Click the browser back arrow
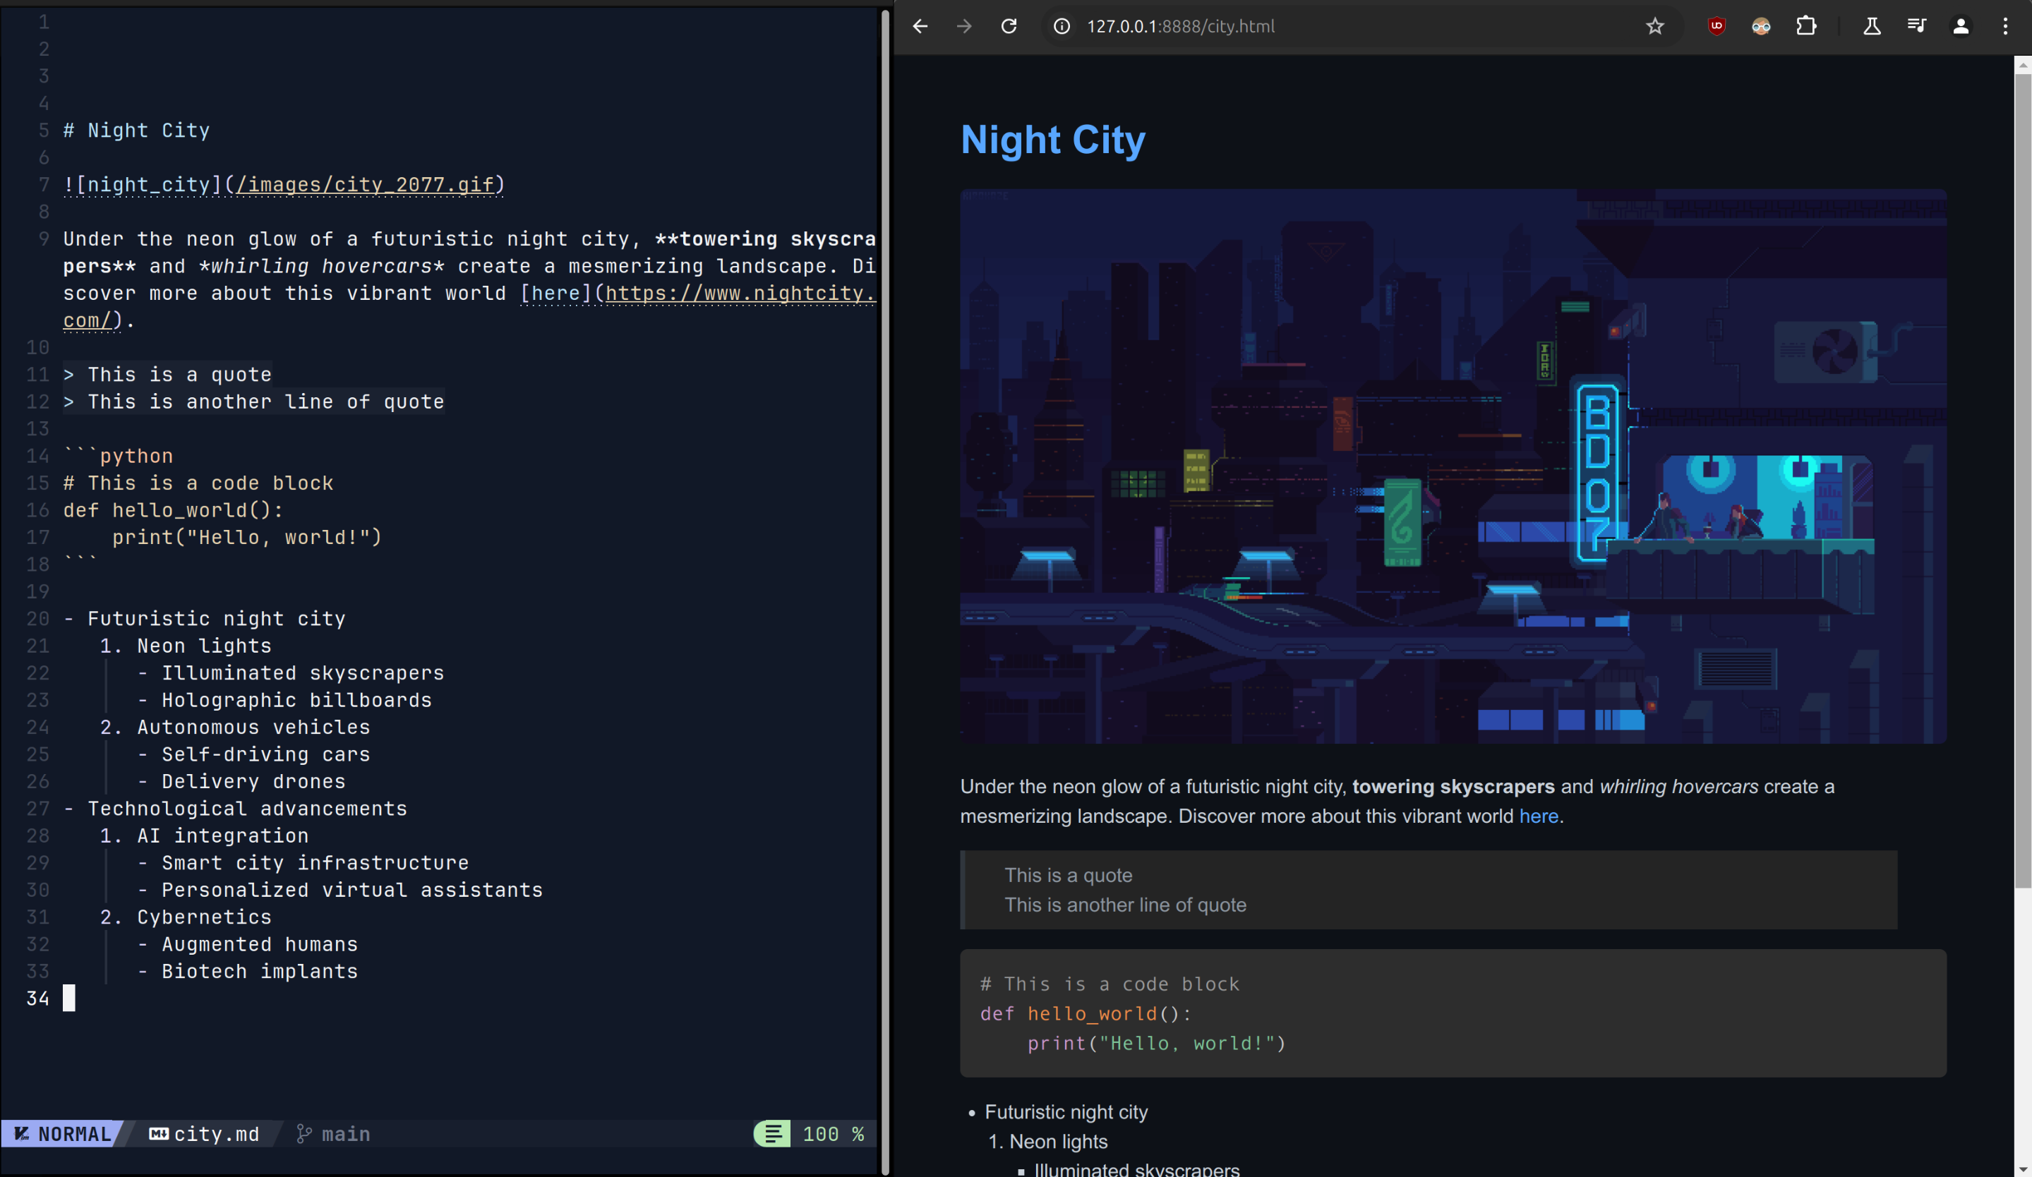 (x=920, y=27)
